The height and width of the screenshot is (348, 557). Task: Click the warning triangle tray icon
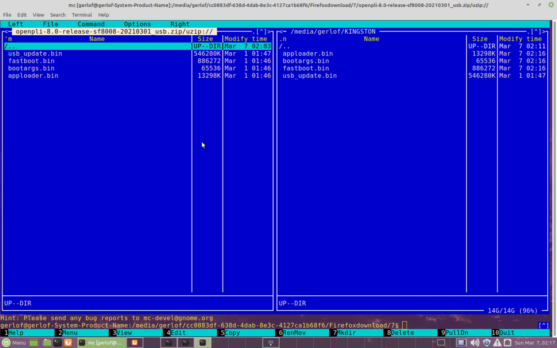pos(498,343)
